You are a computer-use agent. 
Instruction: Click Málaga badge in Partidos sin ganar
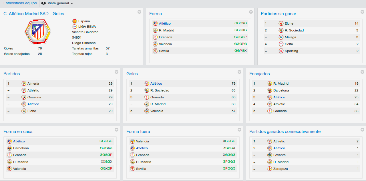point(281,37)
